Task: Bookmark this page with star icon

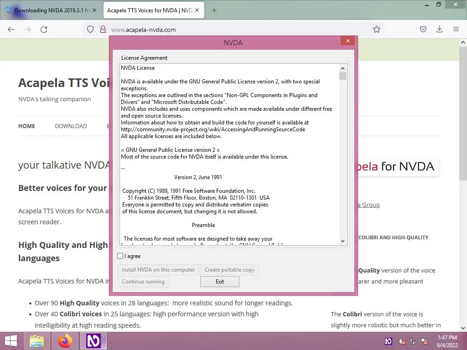Action: [376, 29]
